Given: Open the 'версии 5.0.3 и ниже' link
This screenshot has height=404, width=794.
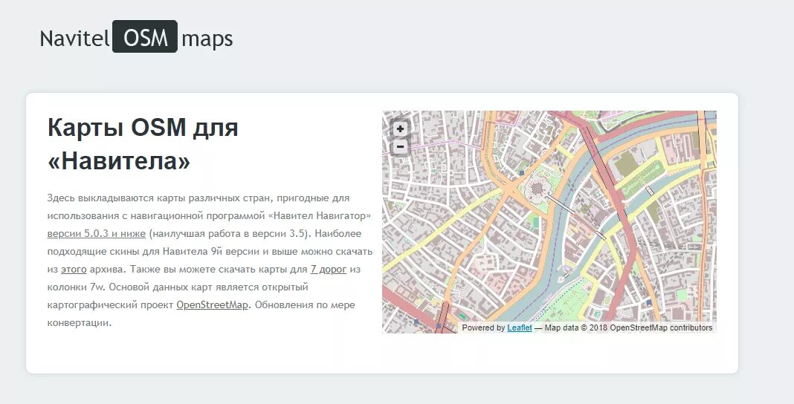Looking at the screenshot, I should (96, 234).
